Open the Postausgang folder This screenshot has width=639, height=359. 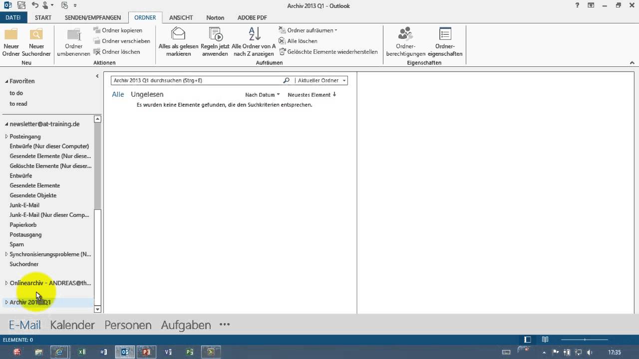tap(25, 234)
